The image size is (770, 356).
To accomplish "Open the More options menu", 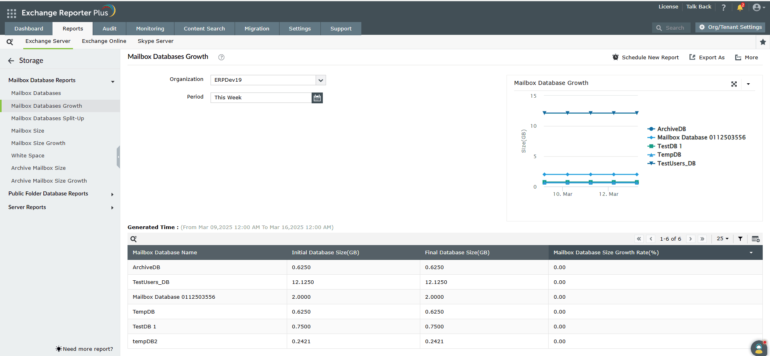I will click(x=746, y=58).
